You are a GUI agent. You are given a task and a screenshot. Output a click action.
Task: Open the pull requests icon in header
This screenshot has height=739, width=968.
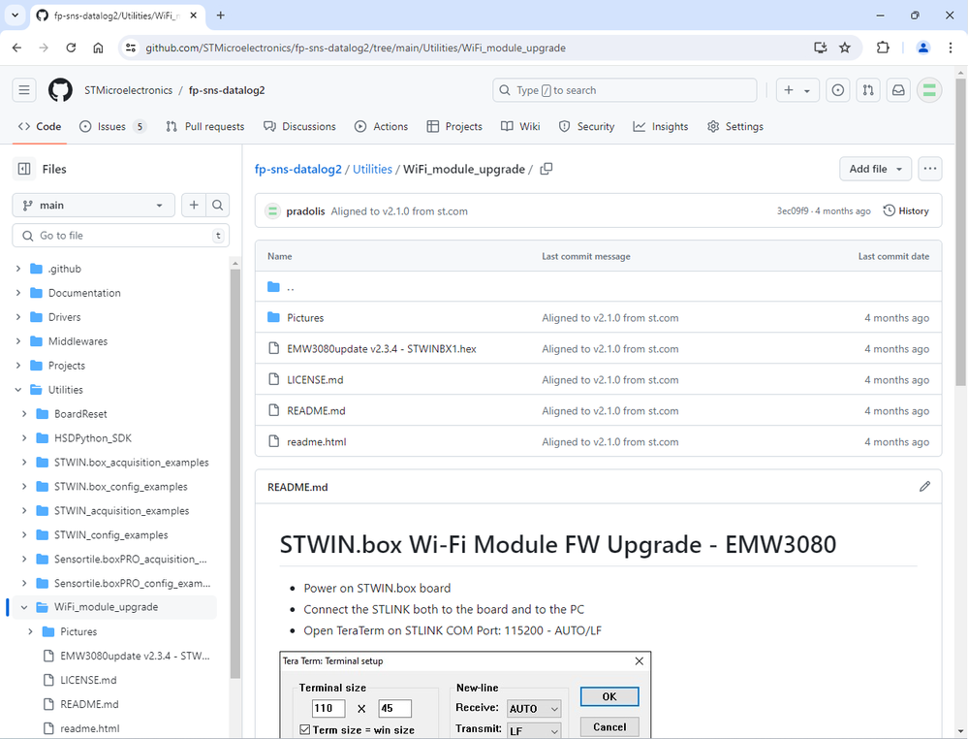pyautogui.click(x=868, y=90)
